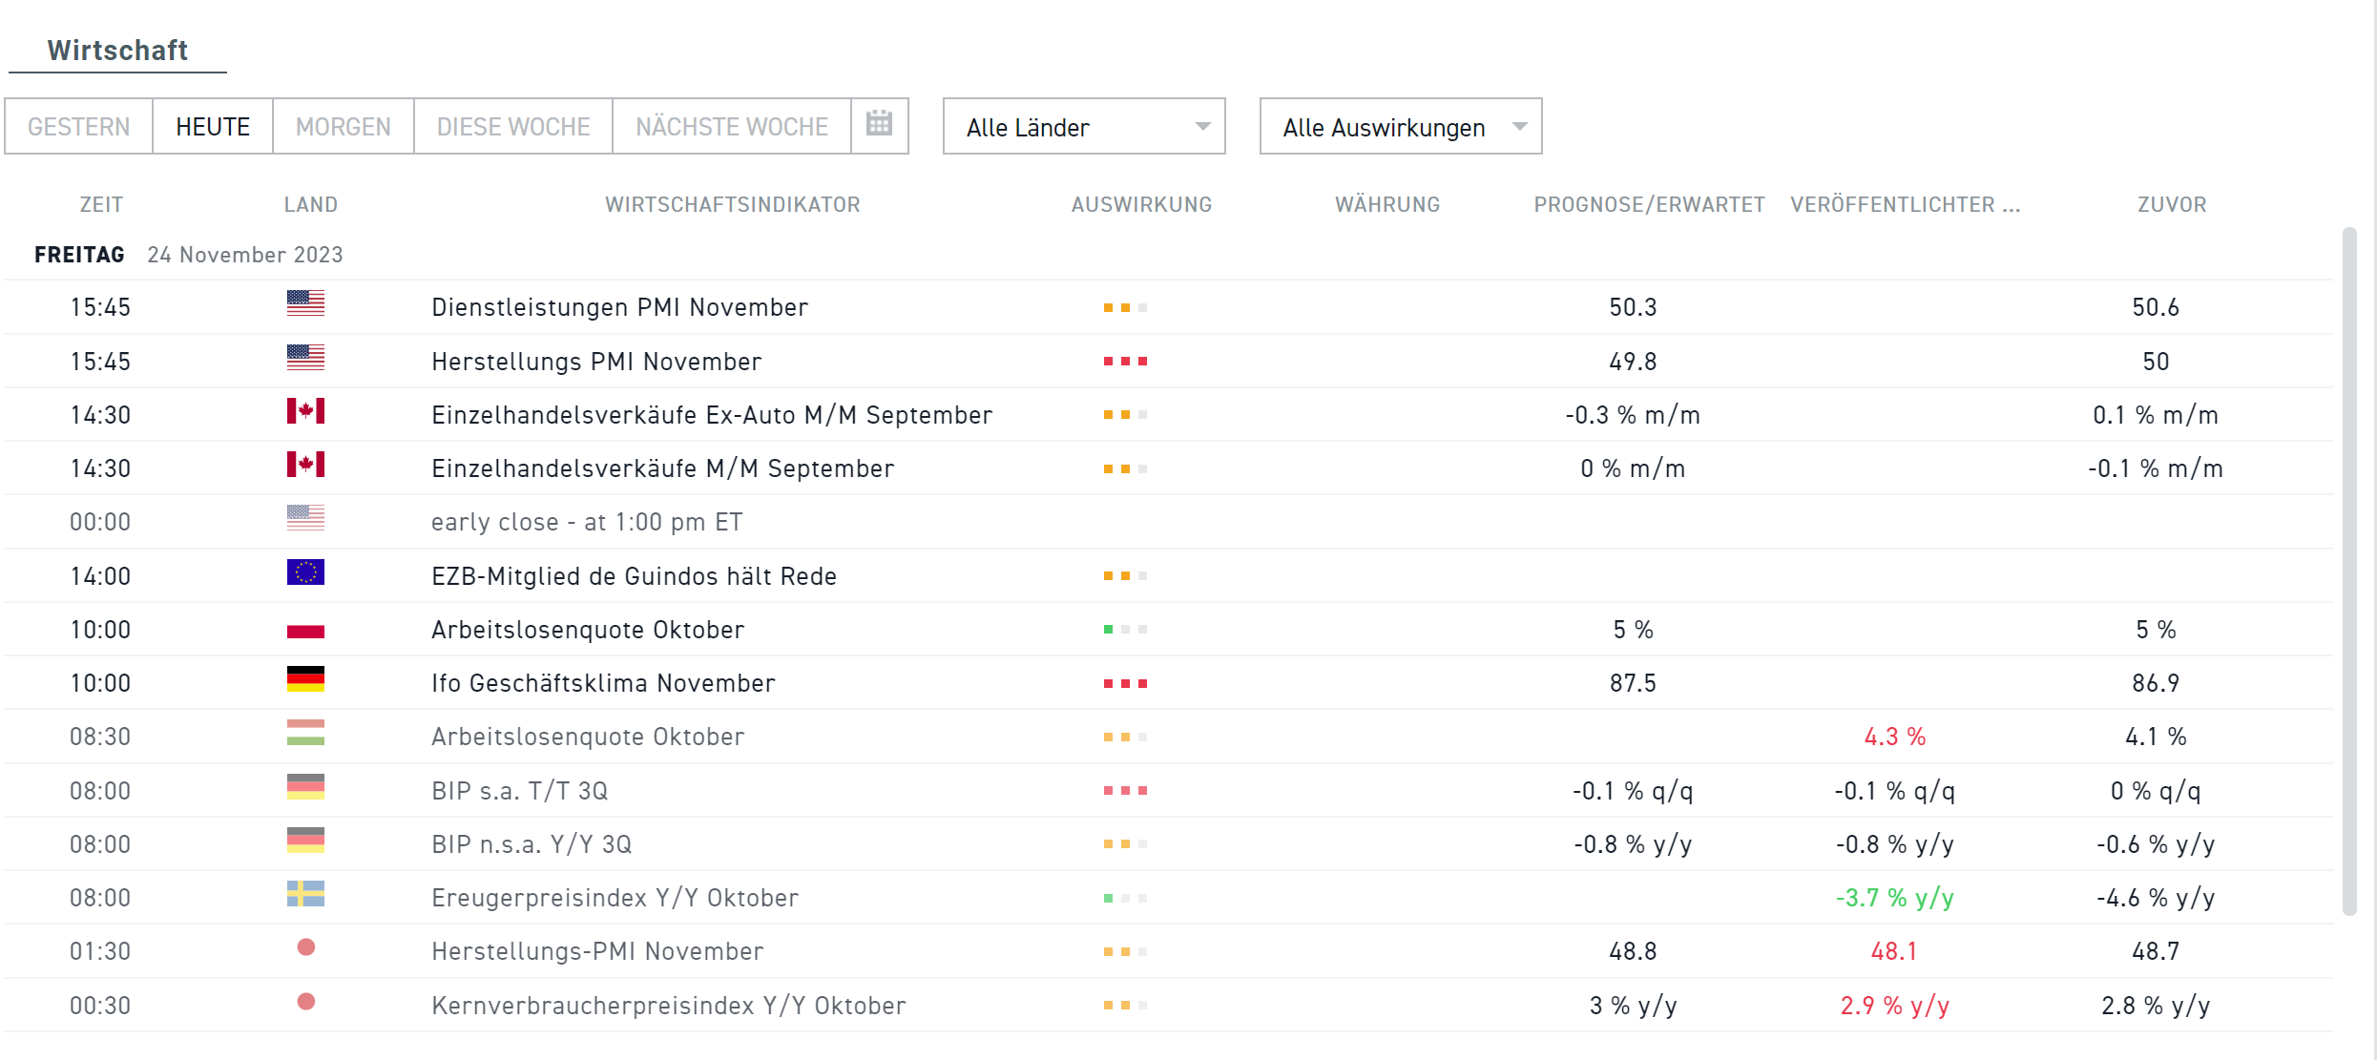Screen dimensions: 2377x1060
Task: Select the Swedish flag for Ereugerpreisindex
Action: (305, 895)
